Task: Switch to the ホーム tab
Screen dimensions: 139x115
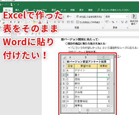Action: (x=8, y=10)
